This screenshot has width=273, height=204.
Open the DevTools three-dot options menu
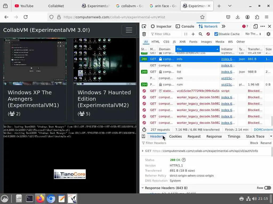coord(263,26)
